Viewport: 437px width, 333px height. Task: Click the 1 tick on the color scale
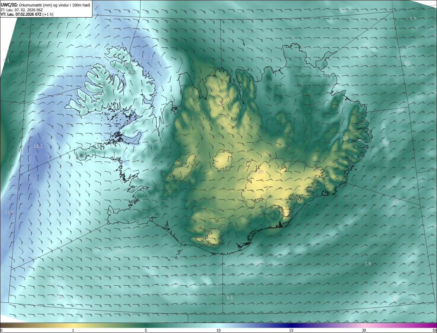tap(73, 330)
